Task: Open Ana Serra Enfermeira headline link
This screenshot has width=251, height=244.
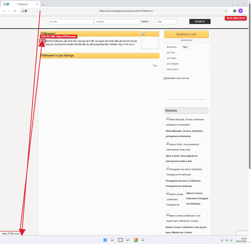Action: pyautogui.click(x=183, y=183)
